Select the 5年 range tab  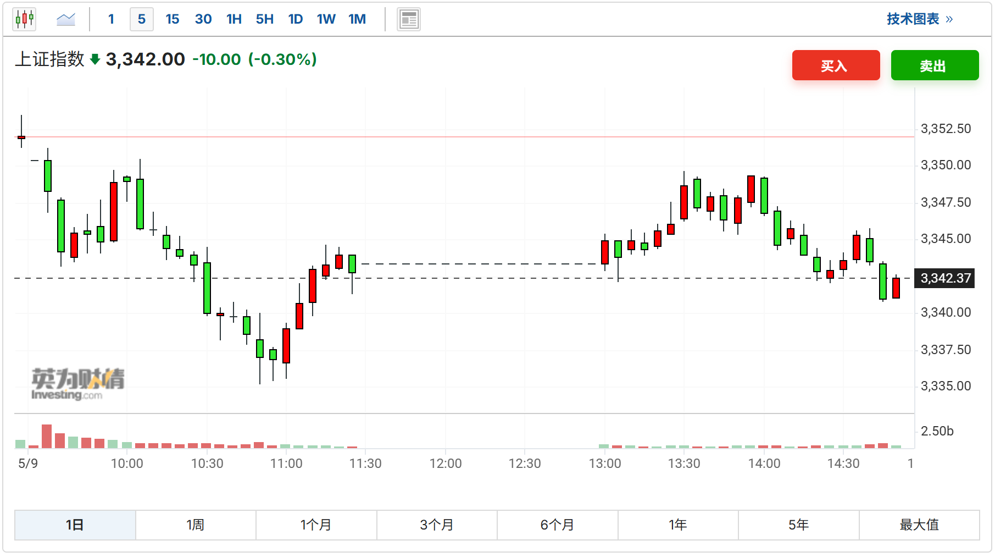798,525
